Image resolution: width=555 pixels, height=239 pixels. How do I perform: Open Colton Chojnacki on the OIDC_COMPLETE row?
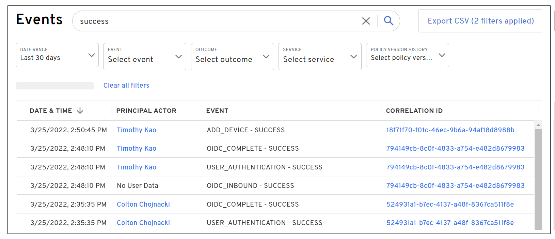[143, 205]
